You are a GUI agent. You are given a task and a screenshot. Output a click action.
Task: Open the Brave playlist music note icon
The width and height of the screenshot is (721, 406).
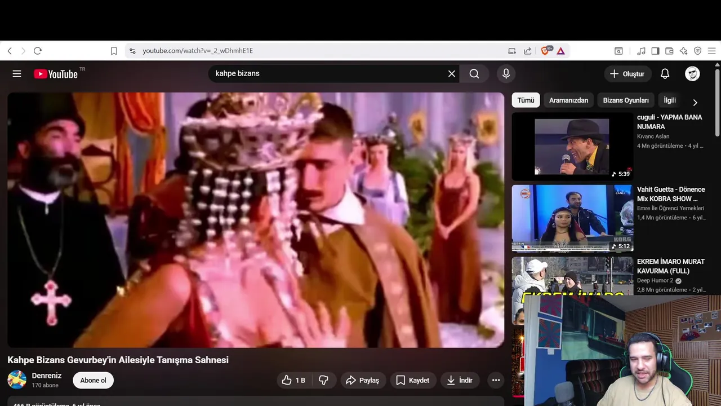(x=641, y=51)
